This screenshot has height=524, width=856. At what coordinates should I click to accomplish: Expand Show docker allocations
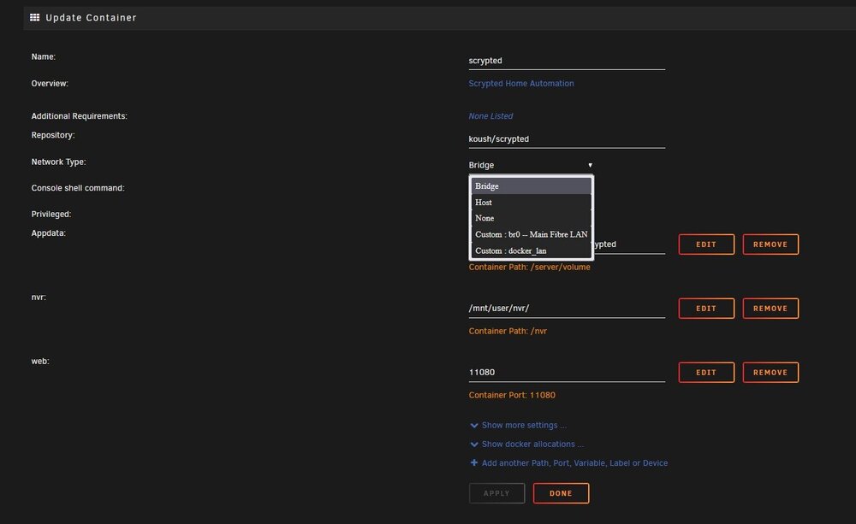tap(532, 445)
